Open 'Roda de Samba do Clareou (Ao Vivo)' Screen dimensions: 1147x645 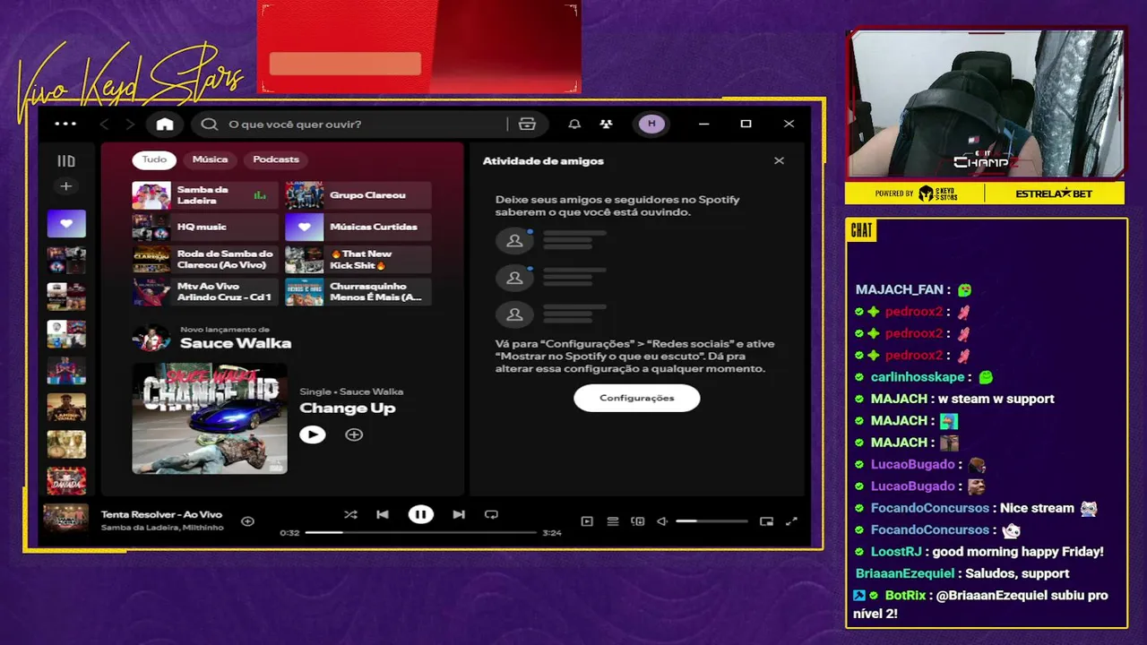tap(205, 260)
